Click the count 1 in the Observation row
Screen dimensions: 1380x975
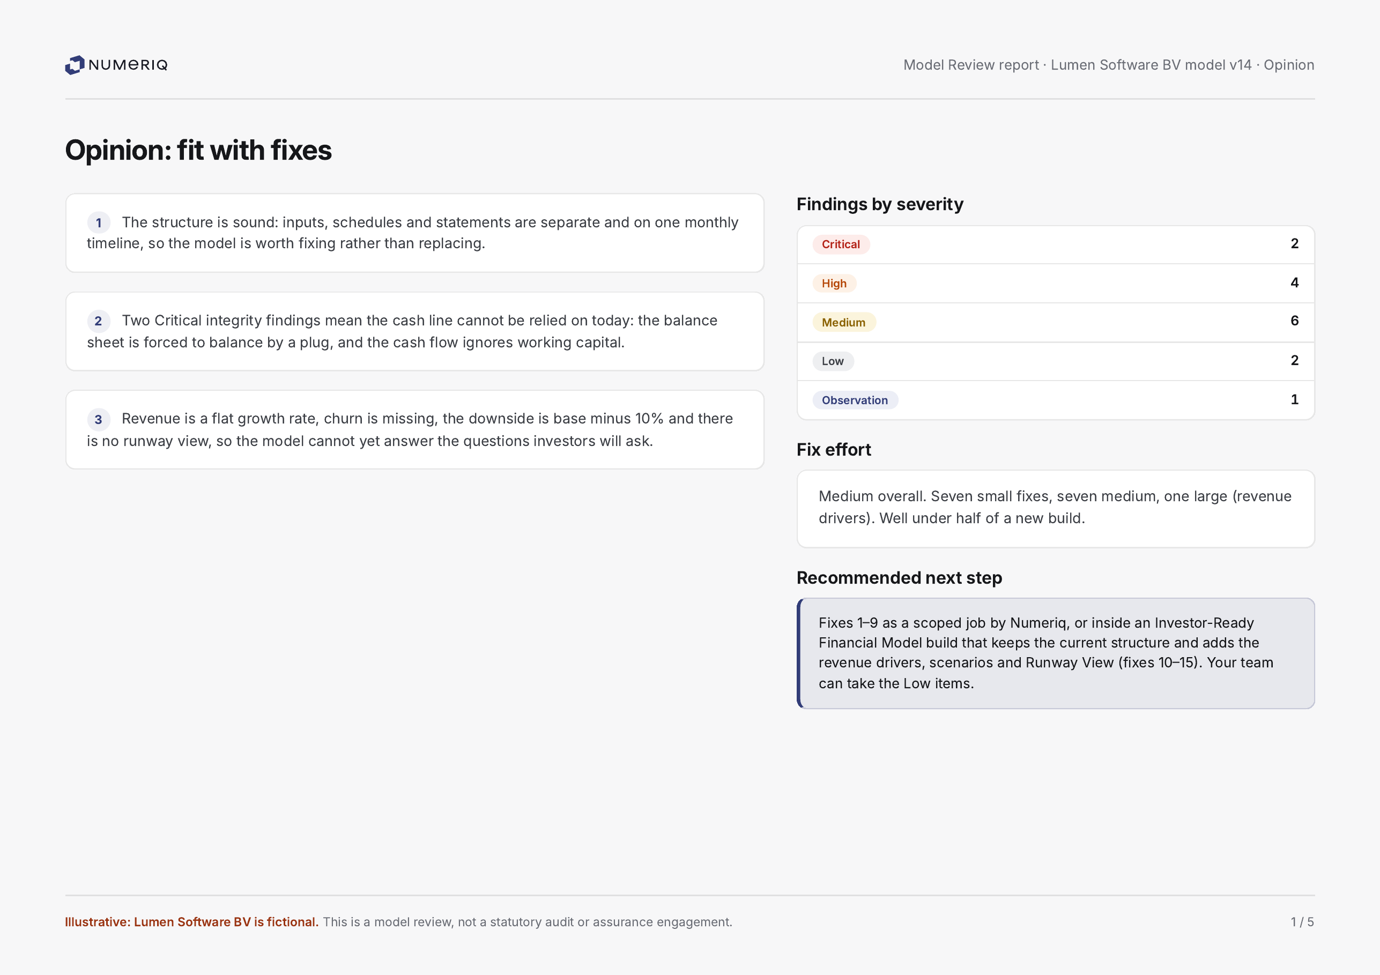click(1294, 399)
